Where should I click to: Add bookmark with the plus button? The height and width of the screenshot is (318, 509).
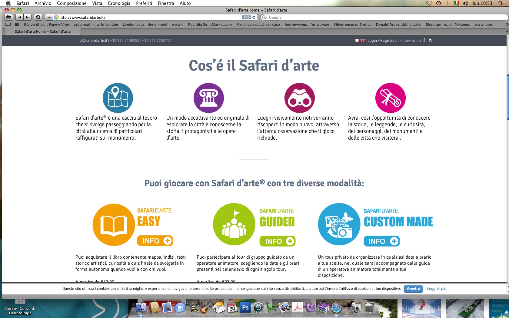pyautogui.click(x=49, y=17)
